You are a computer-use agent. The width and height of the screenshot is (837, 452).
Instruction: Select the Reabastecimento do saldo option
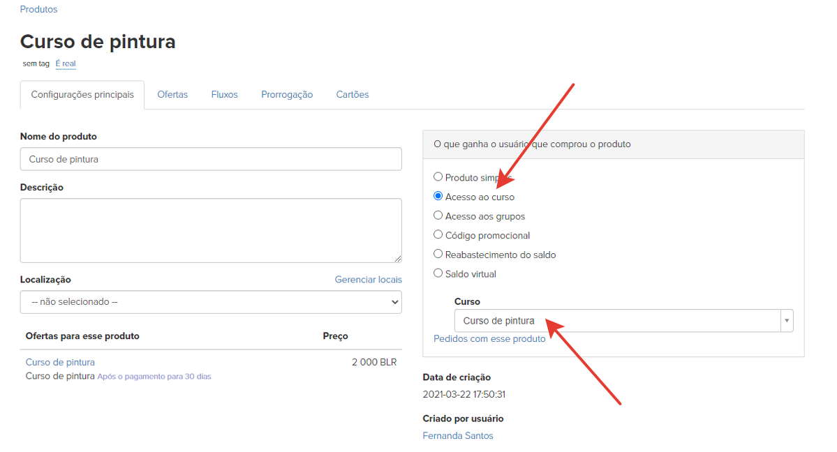(438, 254)
